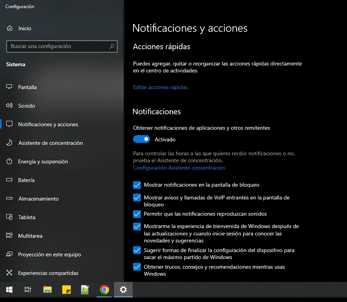The image size is (347, 302).
Task: Click the Notificaciones section heading
Action: tap(157, 112)
